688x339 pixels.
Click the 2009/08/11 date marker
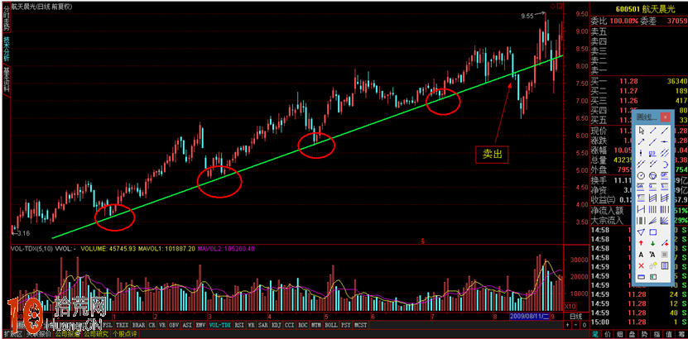click(x=530, y=316)
